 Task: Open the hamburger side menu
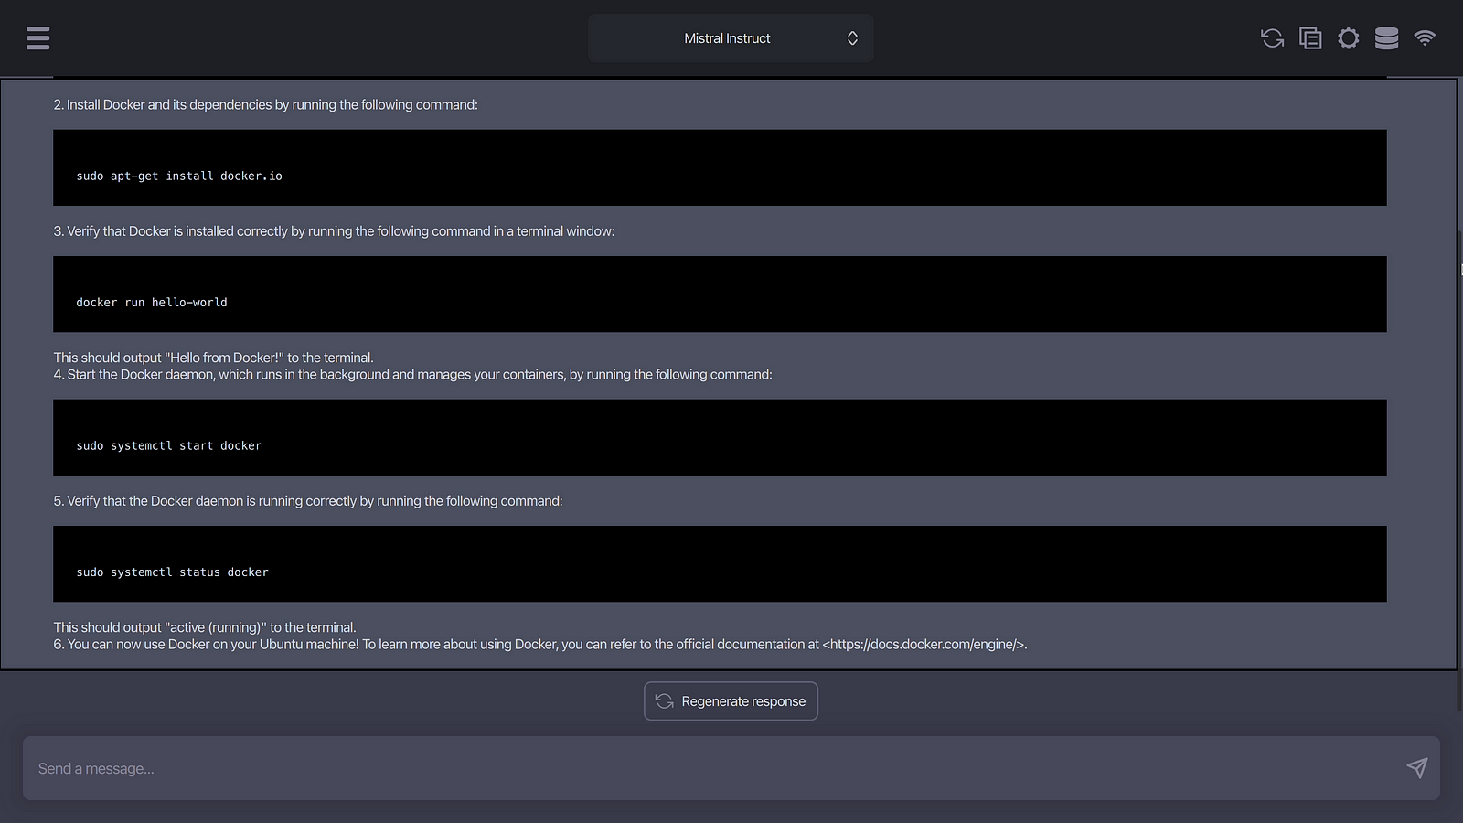coord(37,37)
